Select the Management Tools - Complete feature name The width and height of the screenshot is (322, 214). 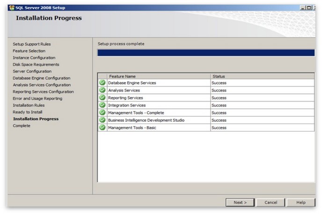pos(136,113)
